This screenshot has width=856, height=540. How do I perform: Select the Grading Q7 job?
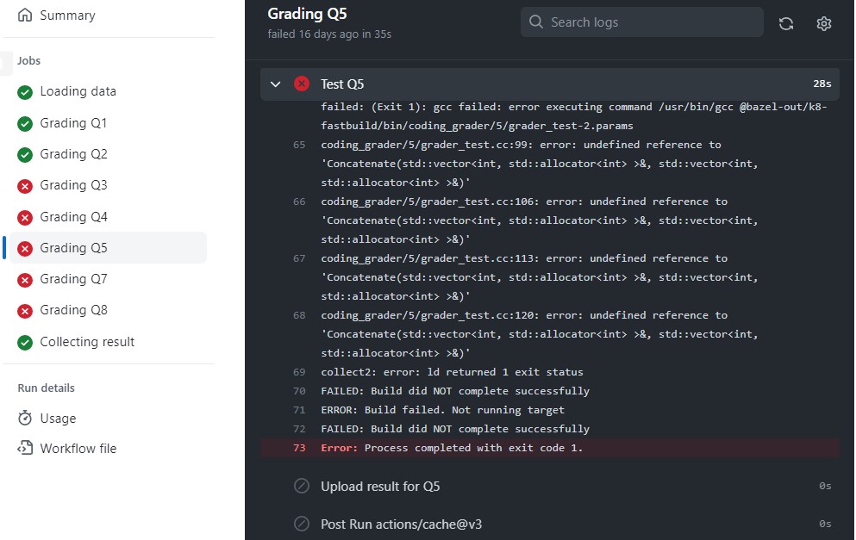[108, 279]
